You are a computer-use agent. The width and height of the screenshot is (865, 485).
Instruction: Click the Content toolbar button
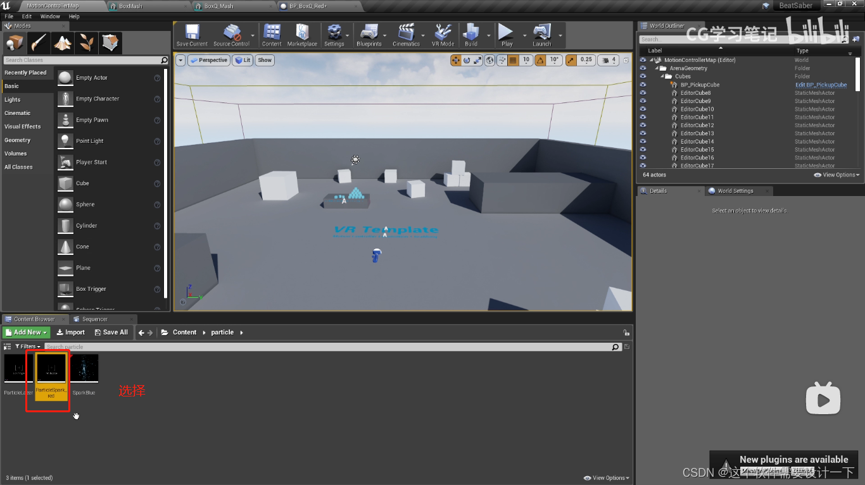point(272,35)
